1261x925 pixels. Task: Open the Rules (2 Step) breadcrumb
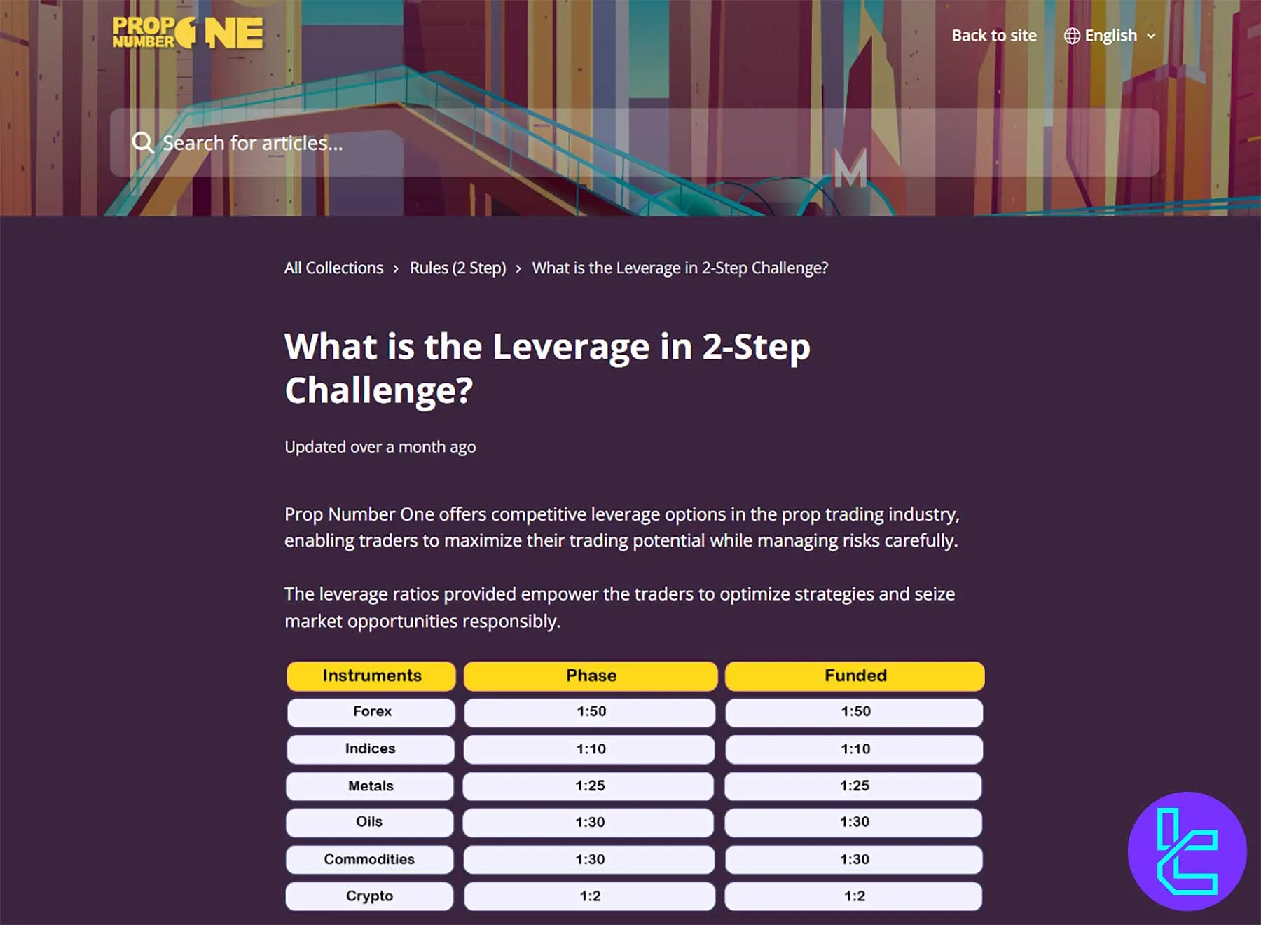(457, 268)
